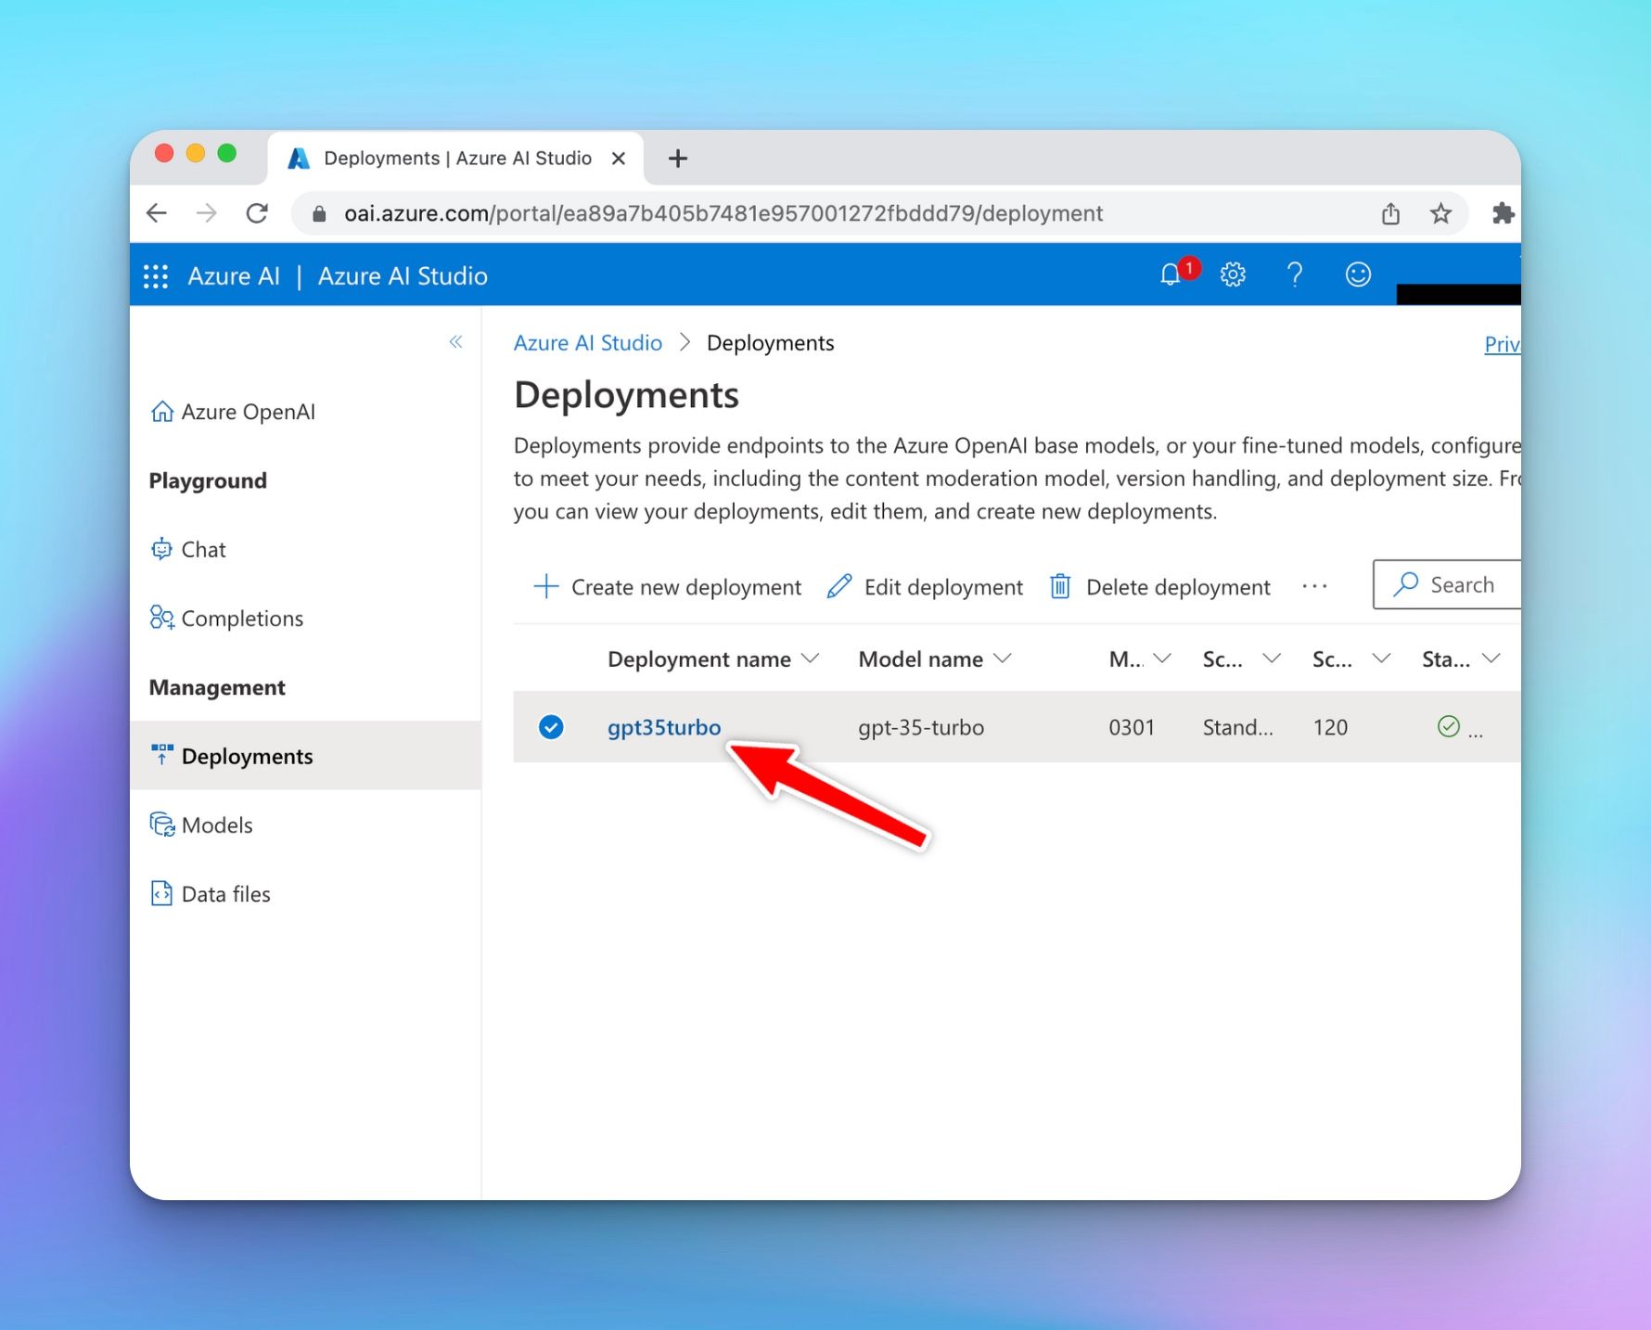1651x1330 pixels.
Task: Bookmark this page with the star
Action: [x=1440, y=213]
